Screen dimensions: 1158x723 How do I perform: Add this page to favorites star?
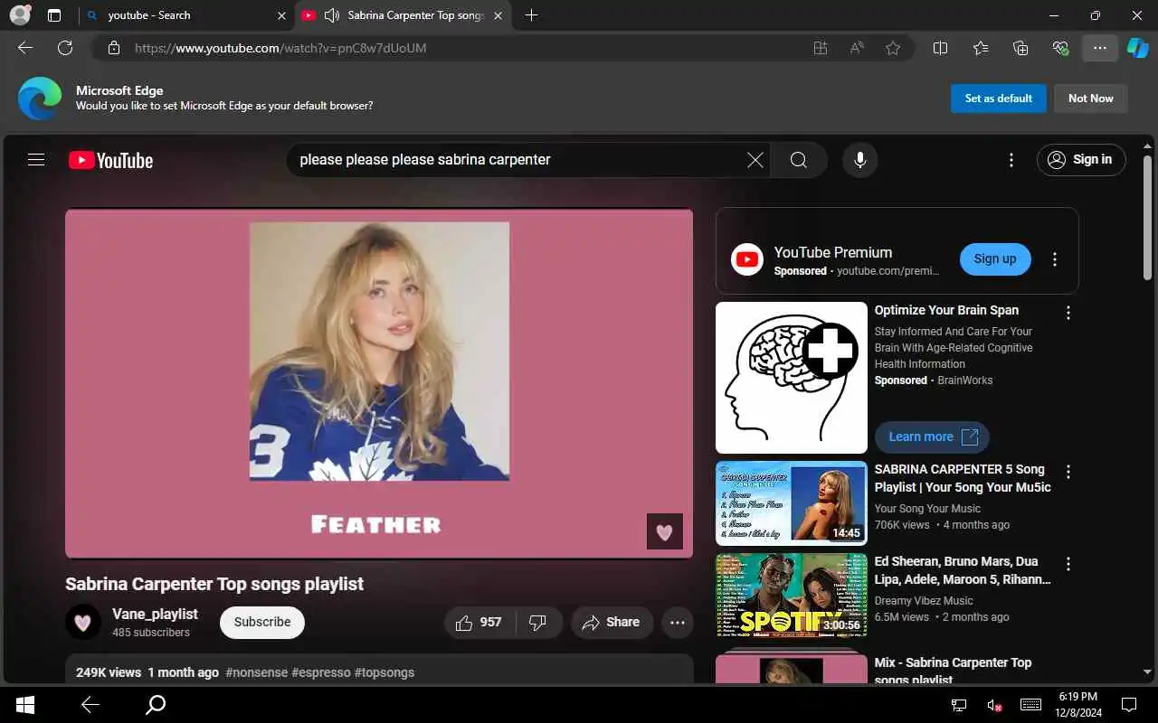coord(893,48)
